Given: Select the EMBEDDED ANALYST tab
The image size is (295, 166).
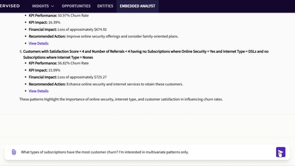Looking at the screenshot, I should pos(137,6).
